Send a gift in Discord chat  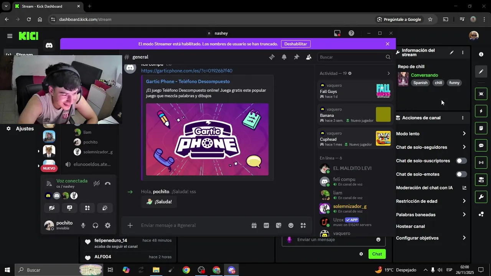click(254, 225)
